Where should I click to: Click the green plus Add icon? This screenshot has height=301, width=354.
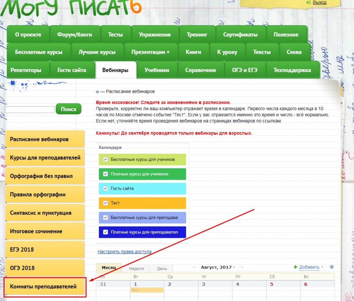(295, 267)
